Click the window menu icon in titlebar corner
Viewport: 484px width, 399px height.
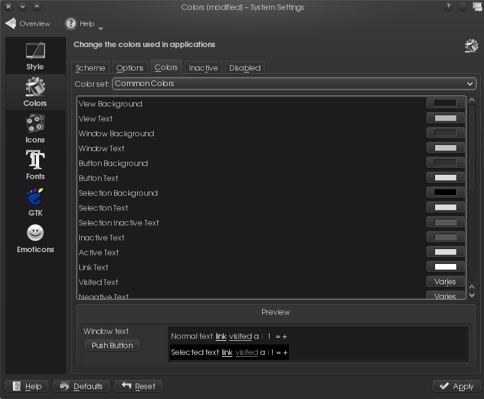point(477,6)
